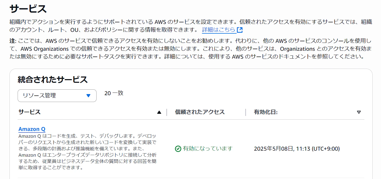This screenshot has height=179, width=381.
Task: Select the 信頼されたアクセス column header
Action: coord(200,112)
